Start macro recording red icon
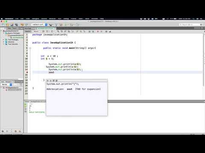Image resolution: width=205 pixels, height=153 pixels. 98,31
